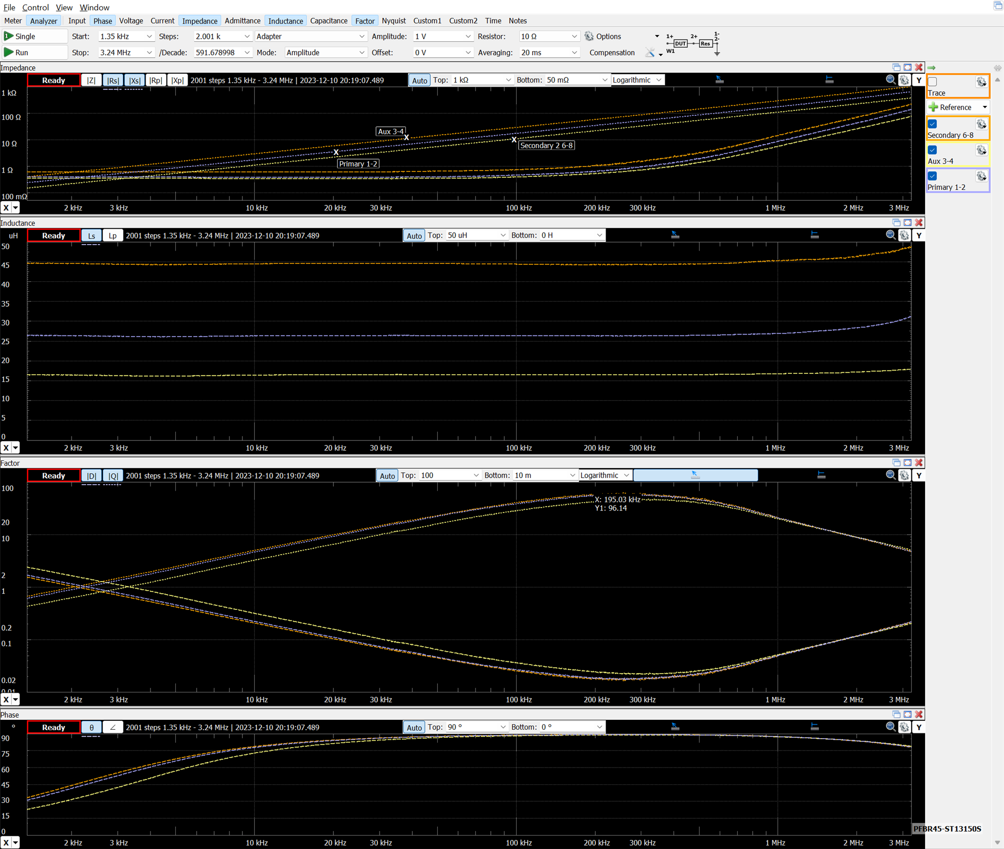Open the Averaging 20 ms dropdown
1004x849 pixels.
(549, 52)
